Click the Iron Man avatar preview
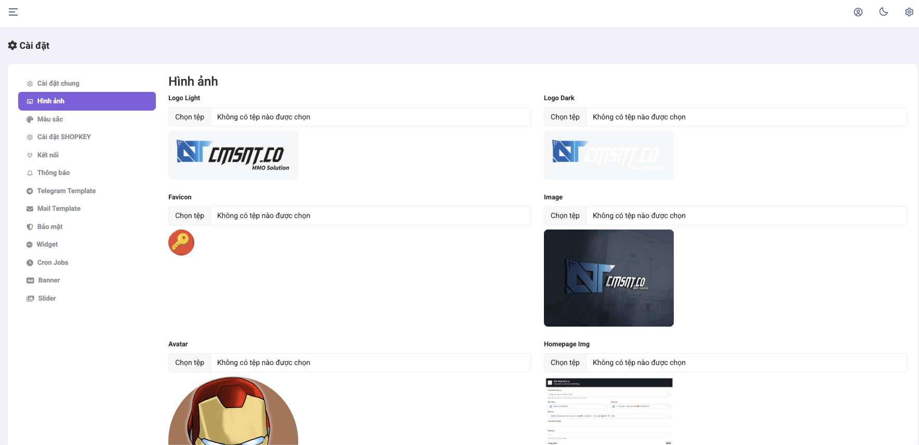 point(233,411)
